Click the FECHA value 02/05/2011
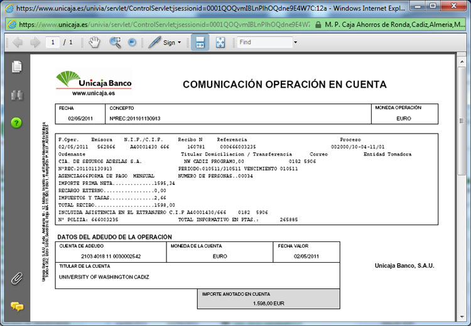The image size is (471, 326). pyautogui.click(x=80, y=118)
